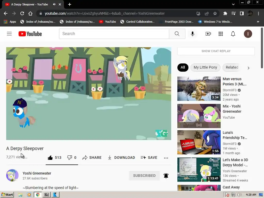This screenshot has height=198, width=264.
Task: Save the video to a playlist
Action: [149, 158]
